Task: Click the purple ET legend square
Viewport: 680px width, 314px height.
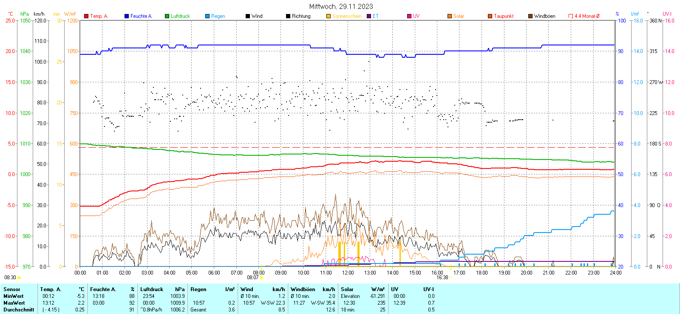Action: (x=369, y=16)
